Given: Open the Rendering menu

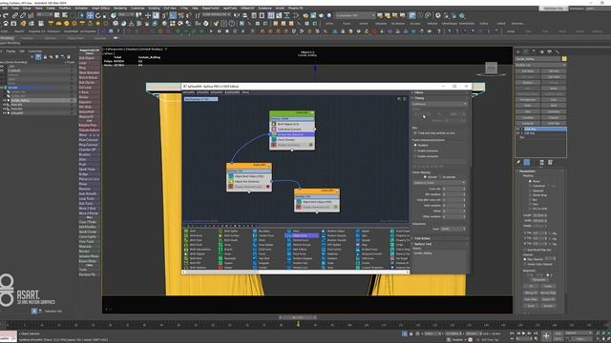Looking at the screenshot, I should coord(120,8).
